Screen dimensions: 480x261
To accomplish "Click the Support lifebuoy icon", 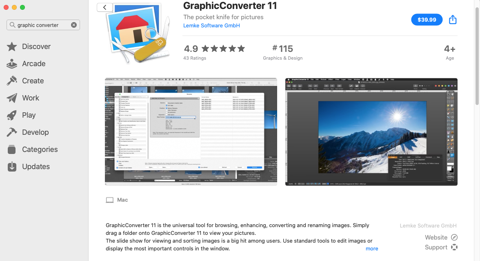I will pos(454,247).
